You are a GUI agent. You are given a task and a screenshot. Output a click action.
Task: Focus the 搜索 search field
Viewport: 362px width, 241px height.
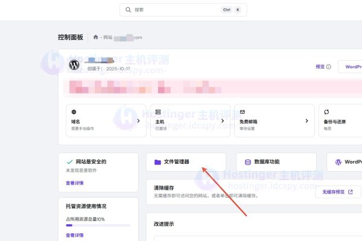[x=183, y=10]
